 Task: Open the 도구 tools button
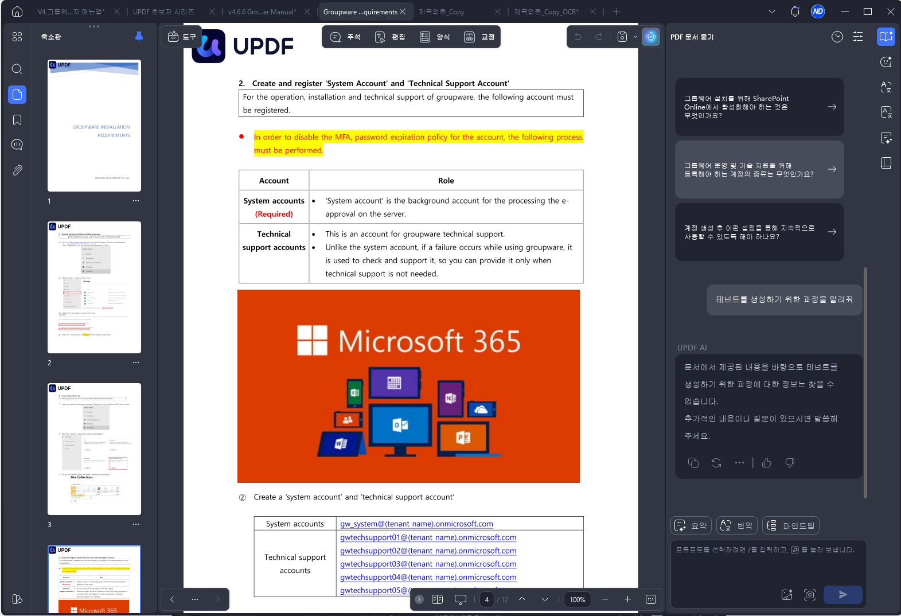(x=181, y=37)
